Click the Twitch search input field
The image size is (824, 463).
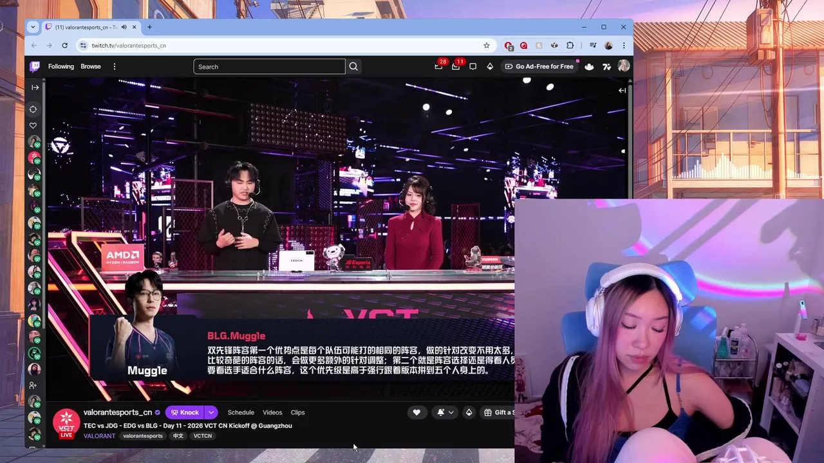(x=269, y=66)
